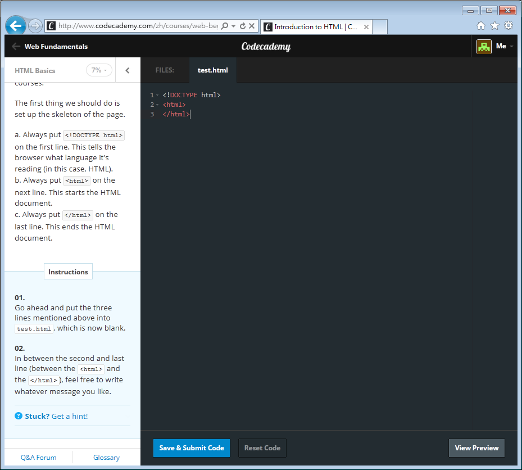Click the HTML Basics section title
The width and height of the screenshot is (522, 470).
click(35, 71)
